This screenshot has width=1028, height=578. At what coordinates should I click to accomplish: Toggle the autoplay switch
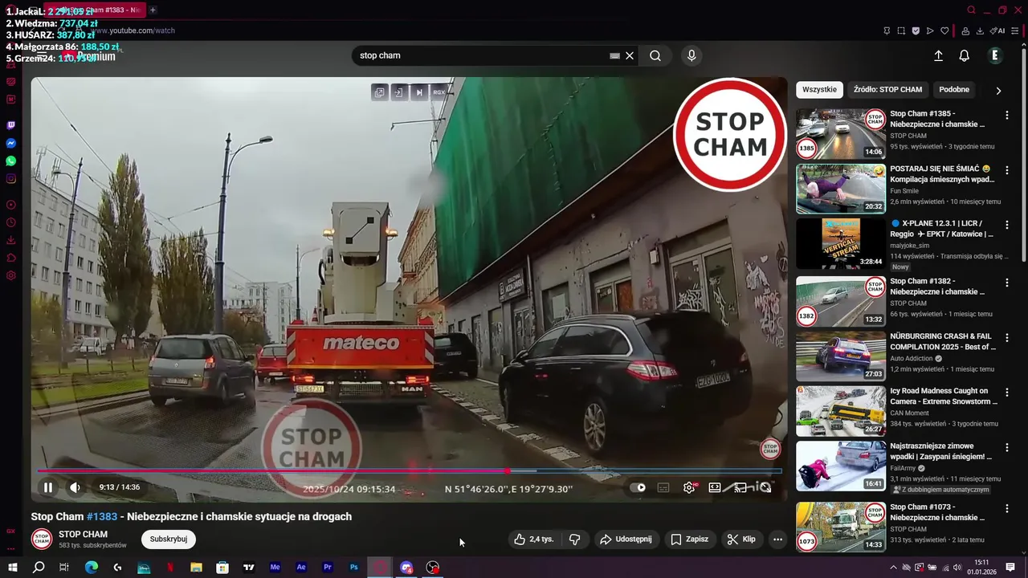pos(638,487)
